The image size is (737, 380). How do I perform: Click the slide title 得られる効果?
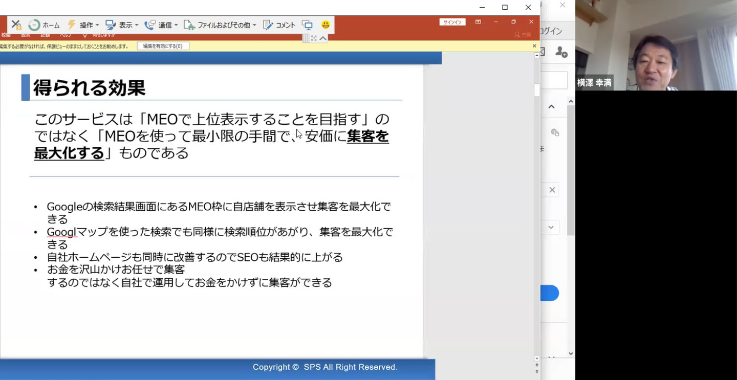tap(90, 88)
